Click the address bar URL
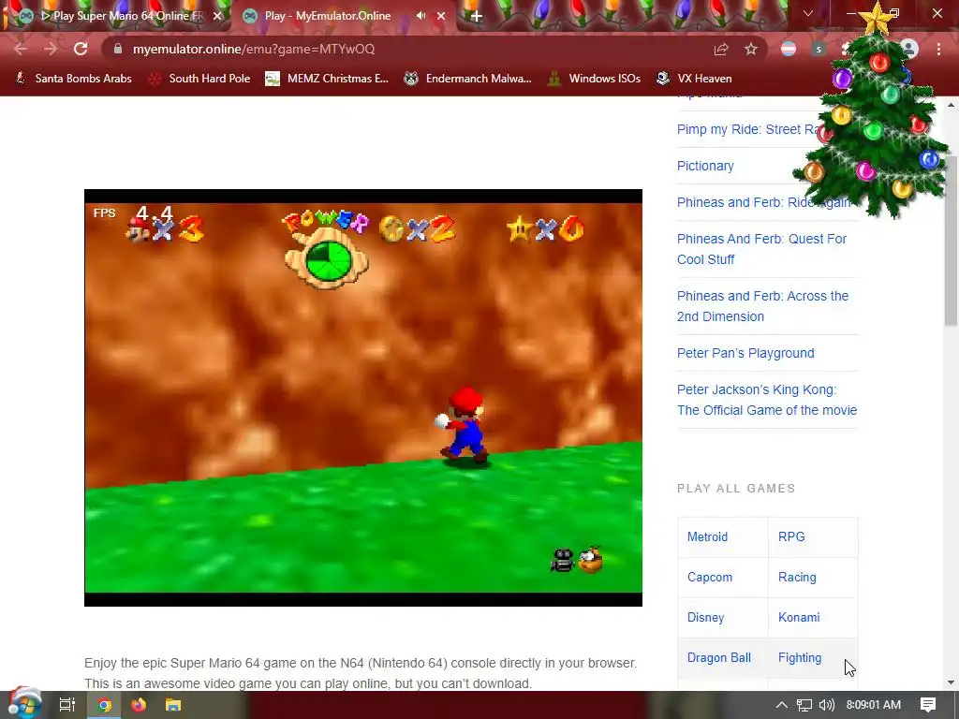 [x=253, y=49]
